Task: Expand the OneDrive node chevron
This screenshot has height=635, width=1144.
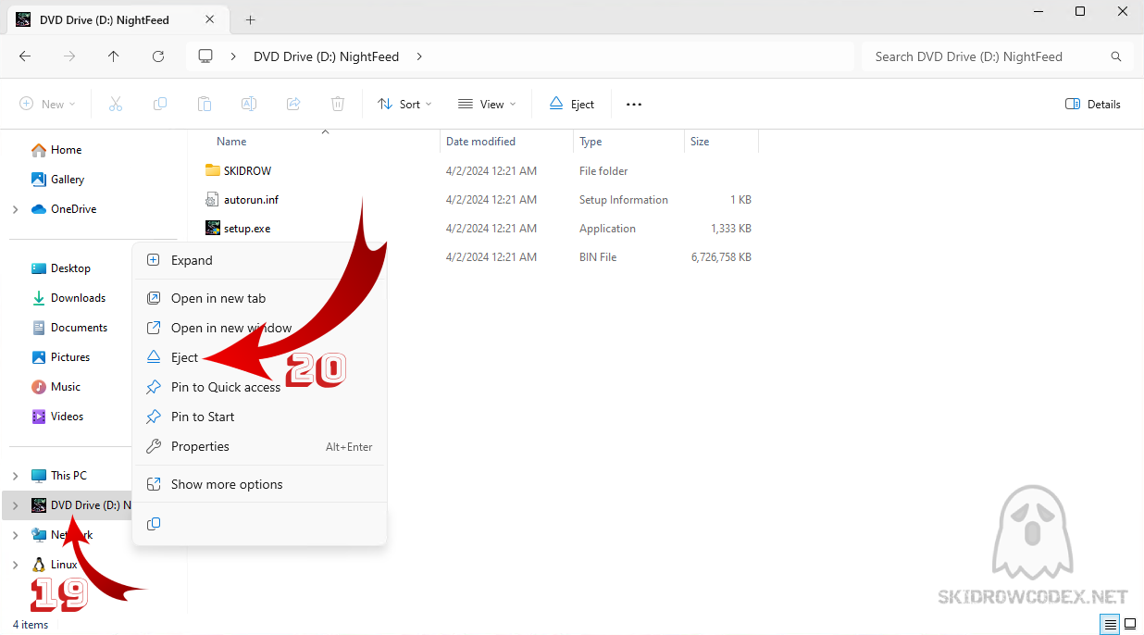Action: click(x=16, y=209)
